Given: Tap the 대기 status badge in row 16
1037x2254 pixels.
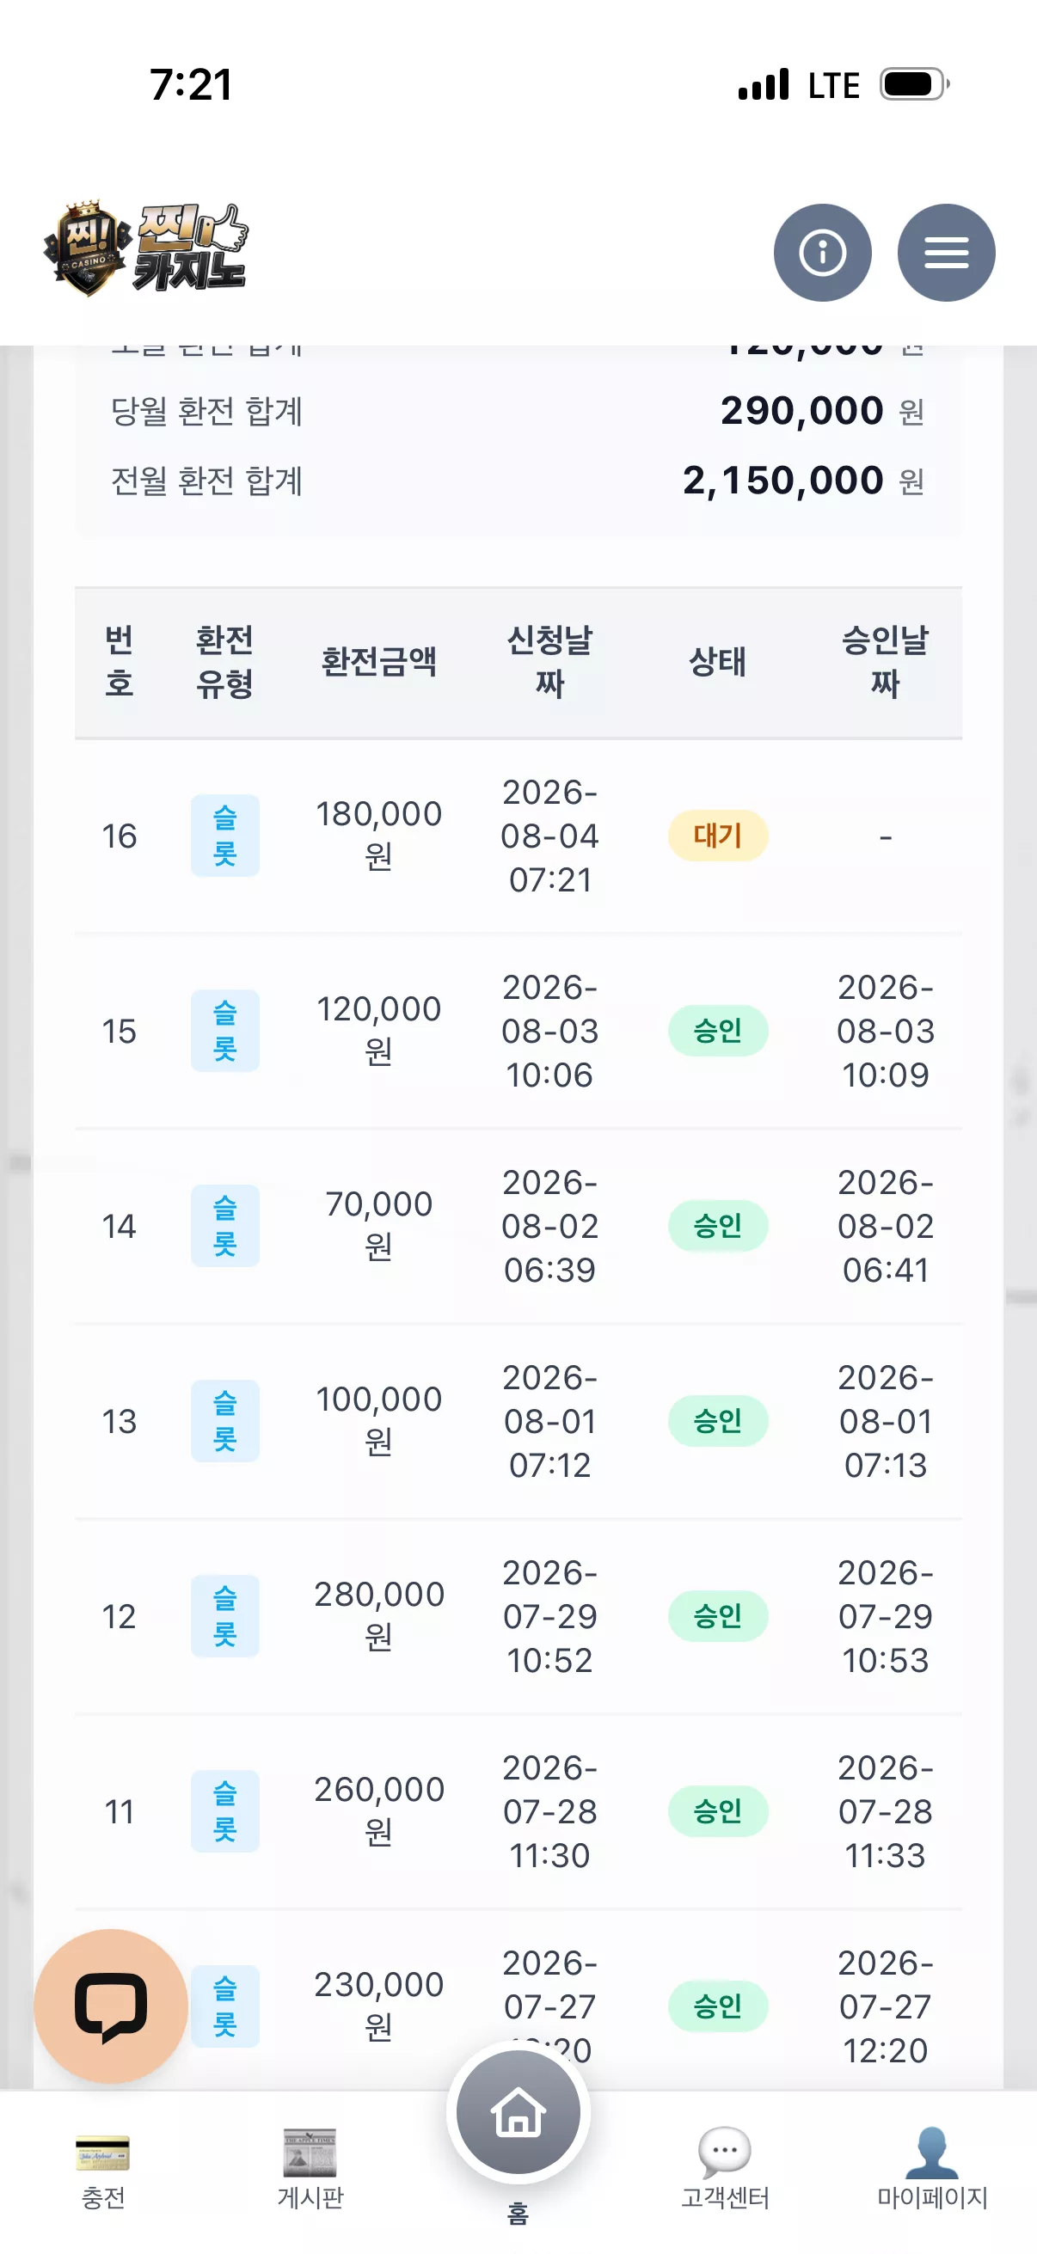Looking at the screenshot, I should [718, 836].
